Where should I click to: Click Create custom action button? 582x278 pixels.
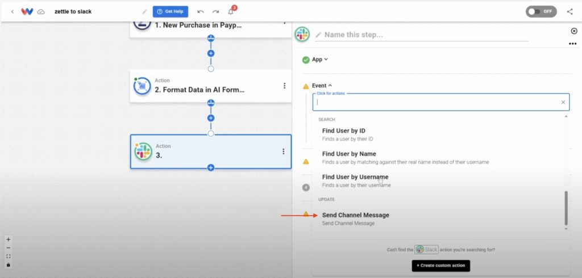(x=441, y=266)
